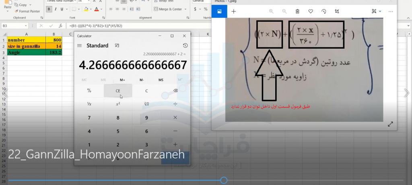The image size is (412, 185).
Task: Apply cell Borders in Excel
Action: (x=74, y=9)
